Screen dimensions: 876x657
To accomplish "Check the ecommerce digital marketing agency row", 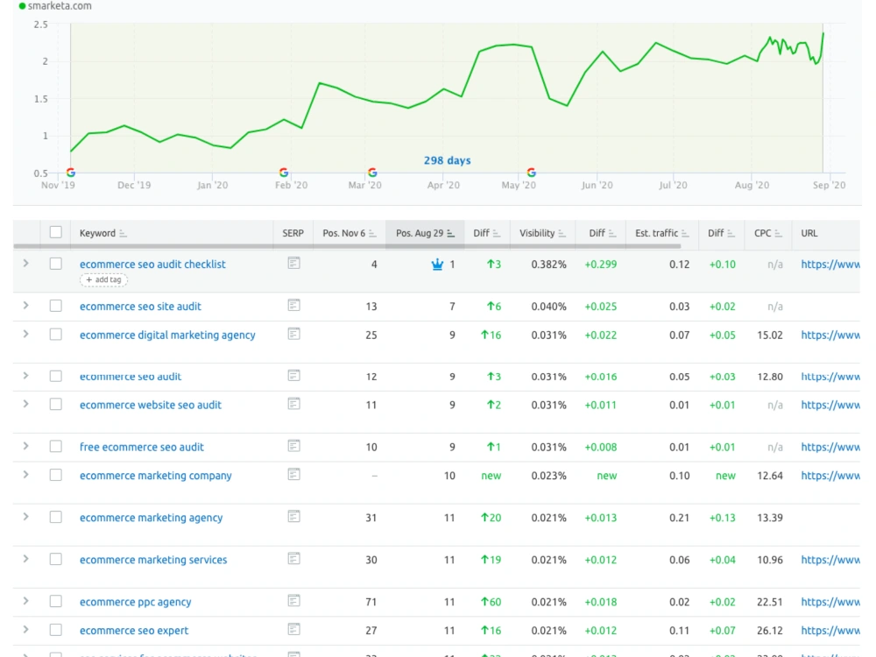I will click(x=56, y=334).
